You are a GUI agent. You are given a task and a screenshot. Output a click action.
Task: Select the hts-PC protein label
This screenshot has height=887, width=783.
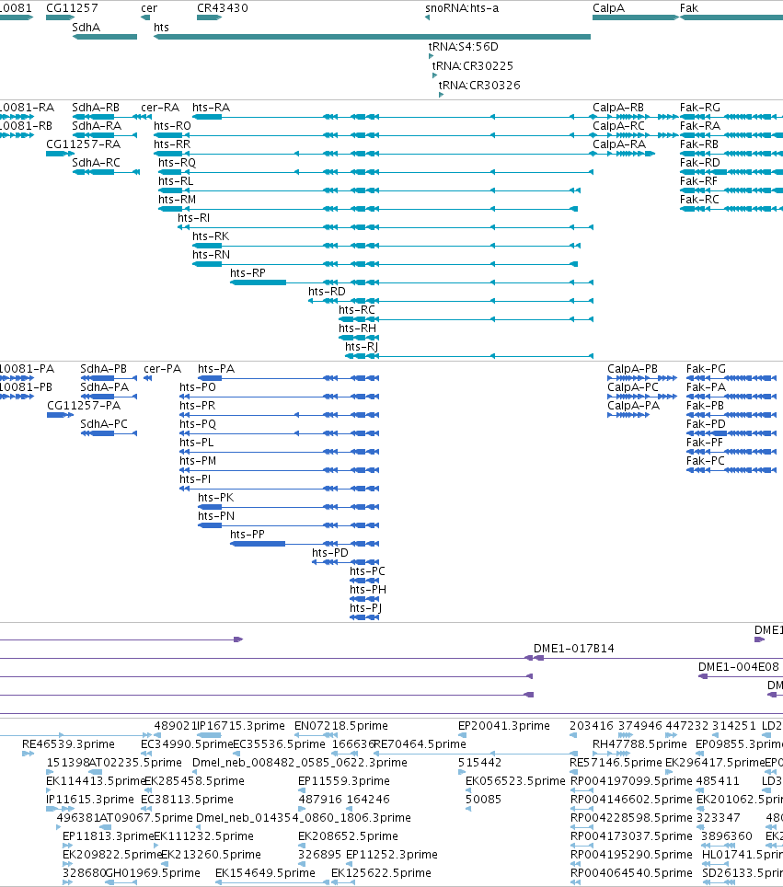367,570
